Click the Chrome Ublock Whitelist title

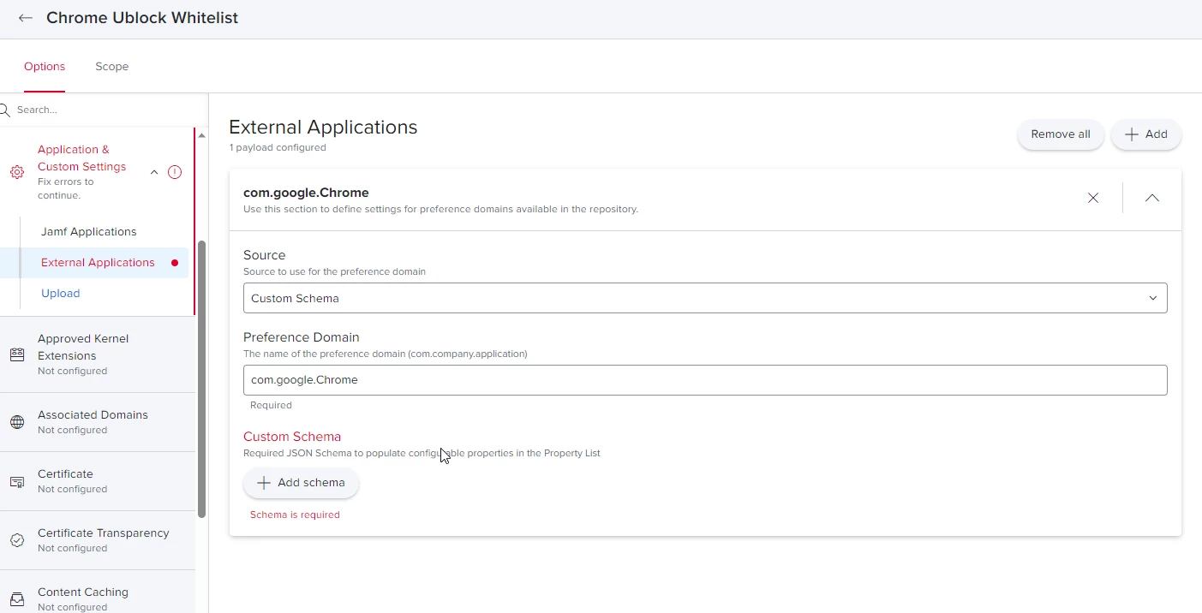[x=142, y=18]
